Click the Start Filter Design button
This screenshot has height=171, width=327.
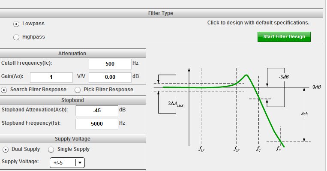[284, 37]
